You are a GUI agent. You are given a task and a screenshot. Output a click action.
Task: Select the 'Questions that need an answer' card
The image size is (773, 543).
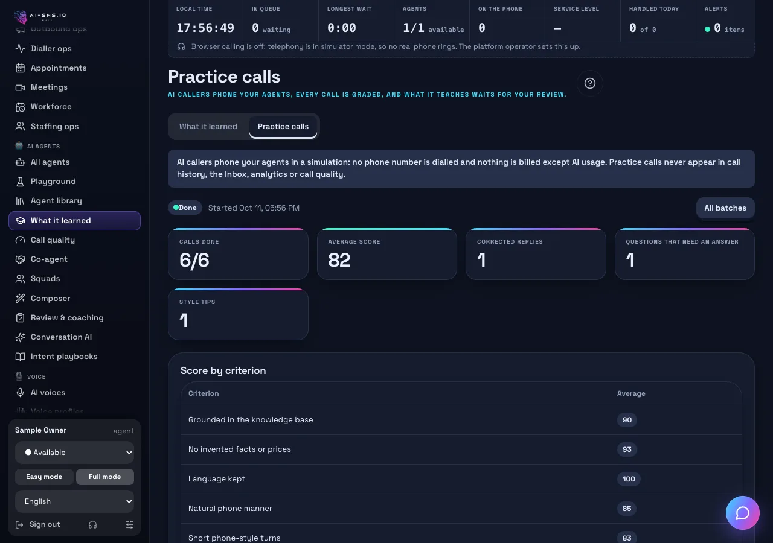[x=685, y=254]
